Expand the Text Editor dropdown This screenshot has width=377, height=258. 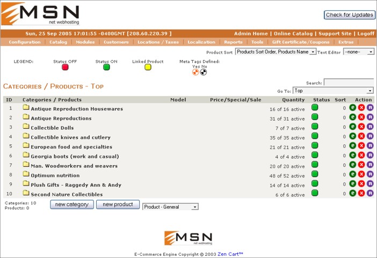(x=359, y=52)
